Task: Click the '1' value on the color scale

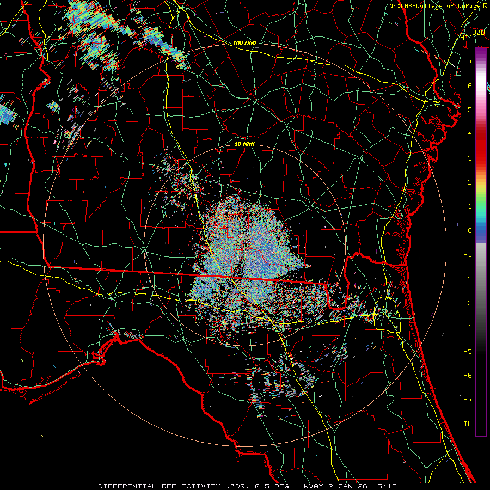Action: pyautogui.click(x=470, y=206)
